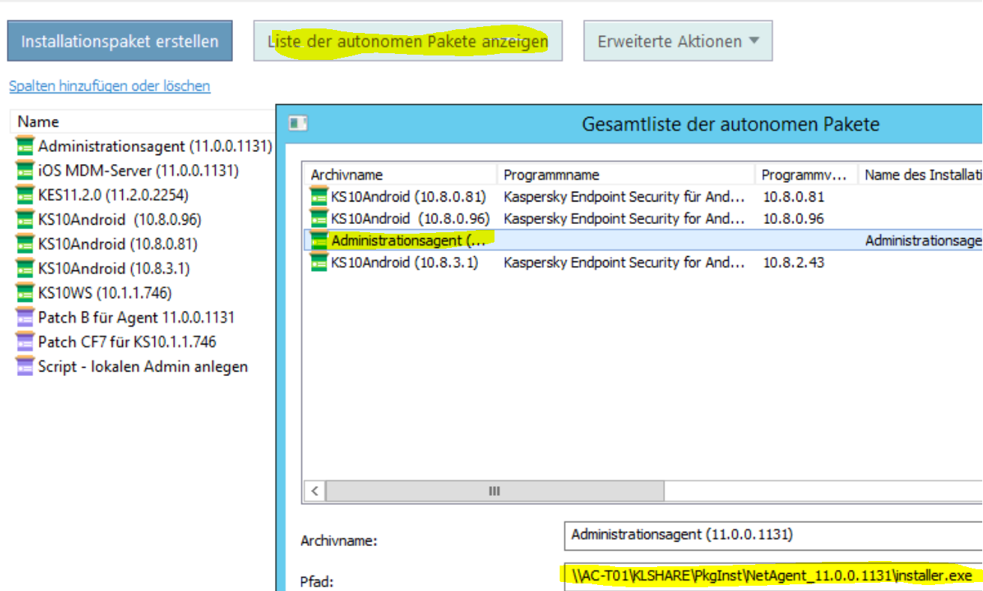Click version cell 10.8.2.43 in dialog
This screenshot has width=983, height=591.
(793, 263)
